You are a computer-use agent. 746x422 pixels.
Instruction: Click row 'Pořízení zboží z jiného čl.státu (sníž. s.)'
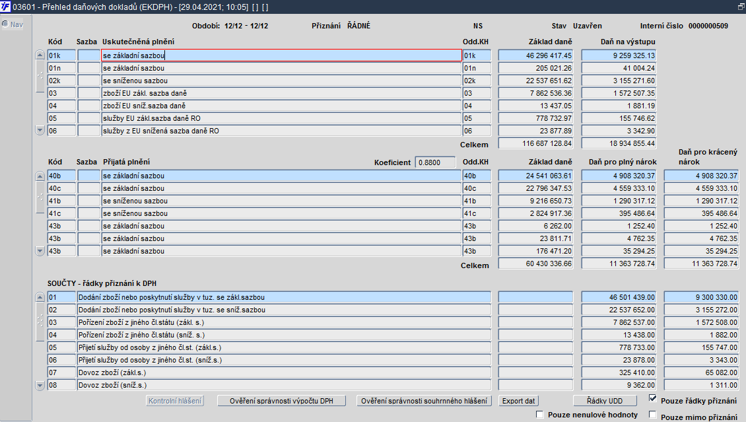coord(284,335)
